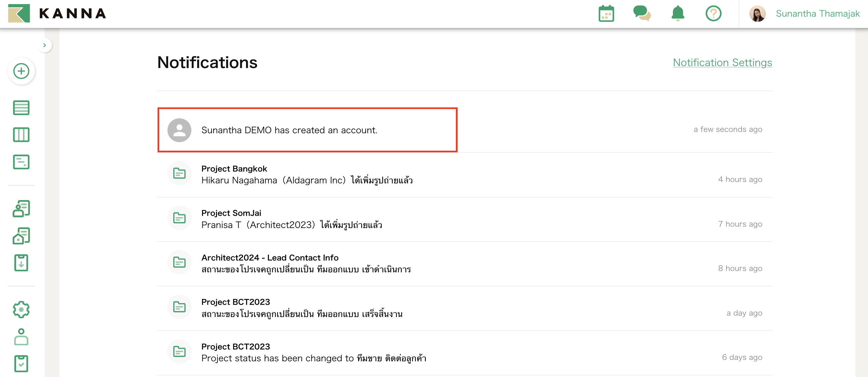This screenshot has height=377, width=868.
Task: Open the property/projects icon in sidebar
Action: tap(21, 235)
